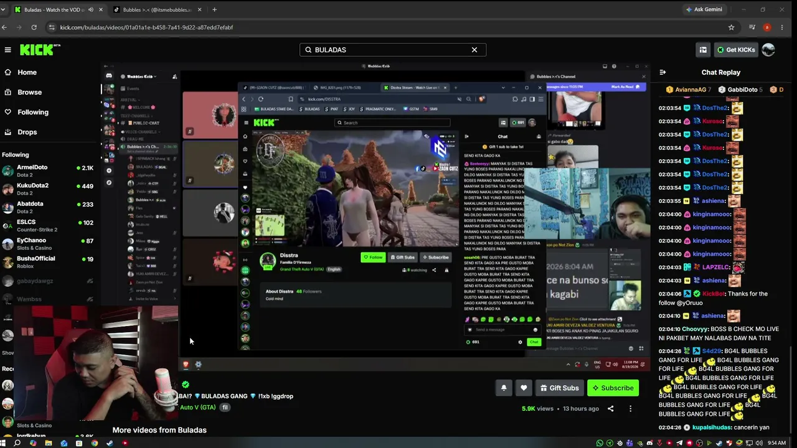Open the inventory icon beside Get KICKs
This screenshot has height=448, width=797.
[703, 50]
